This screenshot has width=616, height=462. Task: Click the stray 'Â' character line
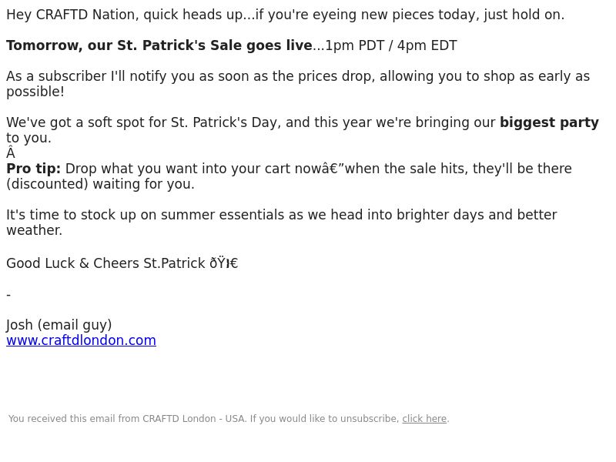click(11, 153)
